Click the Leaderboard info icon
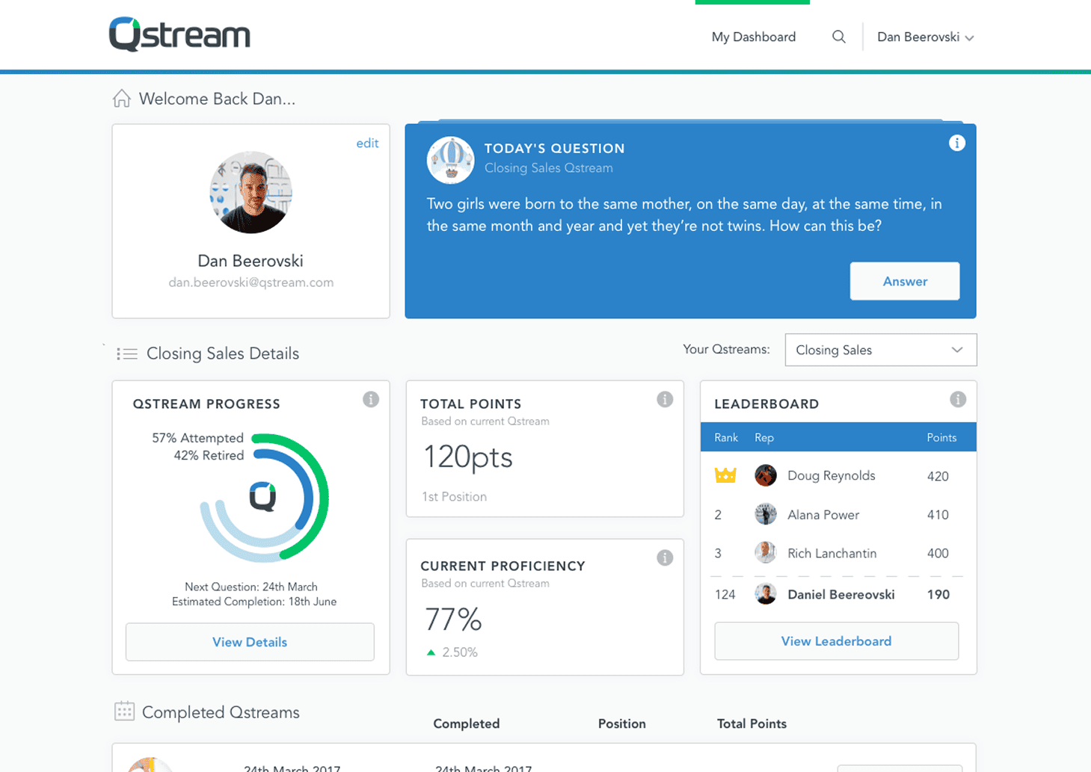The image size is (1091, 772). tap(958, 399)
